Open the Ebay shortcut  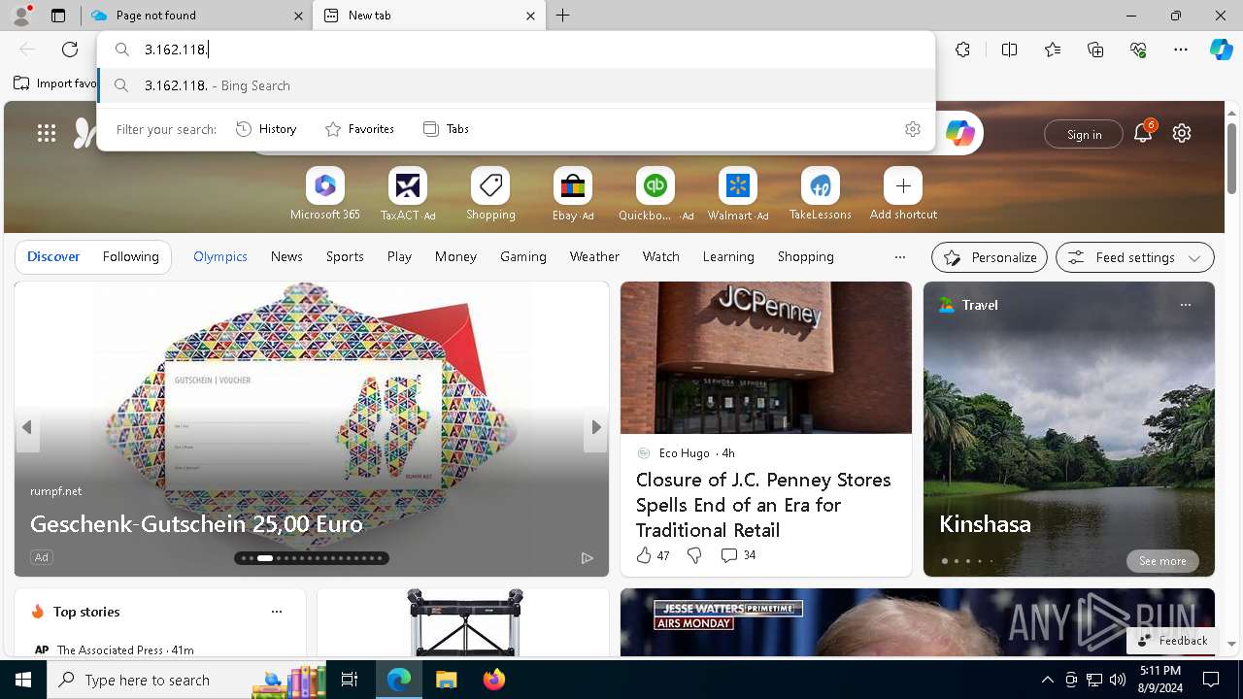point(573,194)
